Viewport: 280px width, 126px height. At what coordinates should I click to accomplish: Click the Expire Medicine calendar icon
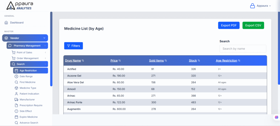(x=16, y=117)
